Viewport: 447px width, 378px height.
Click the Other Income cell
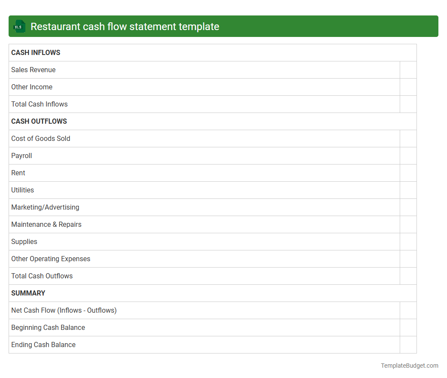tap(32, 87)
